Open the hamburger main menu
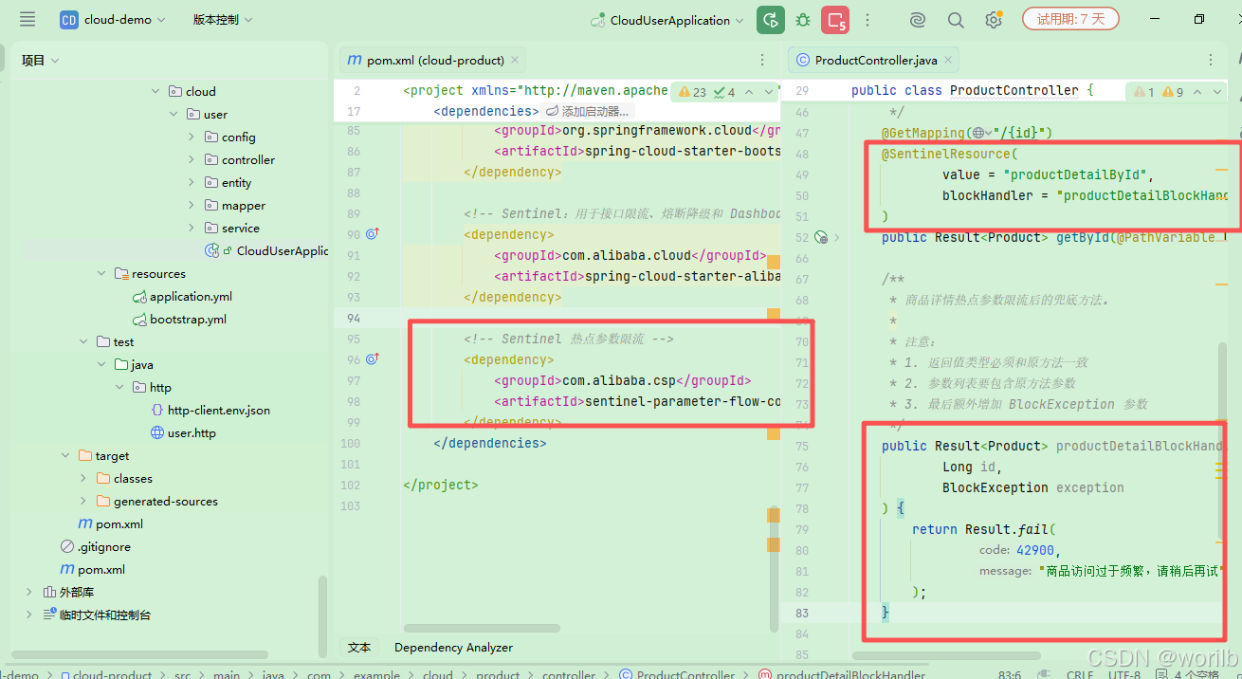The width and height of the screenshot is (1242, 679). (x=27, y=19)
